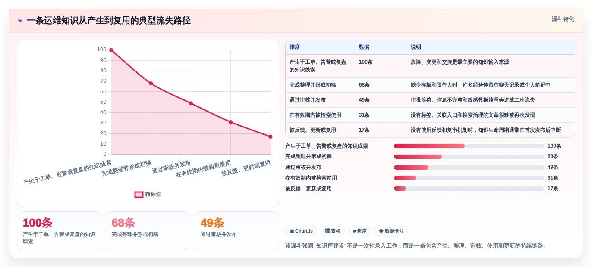Click the description starting 故障、变更和交接
This screenshot has height=267, width=592.
click(460, 62)
